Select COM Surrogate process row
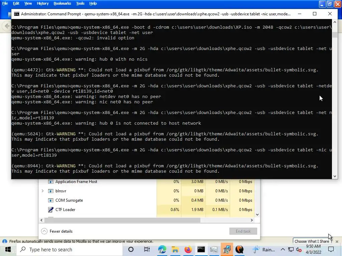342x256 pixels. [147, 200]
